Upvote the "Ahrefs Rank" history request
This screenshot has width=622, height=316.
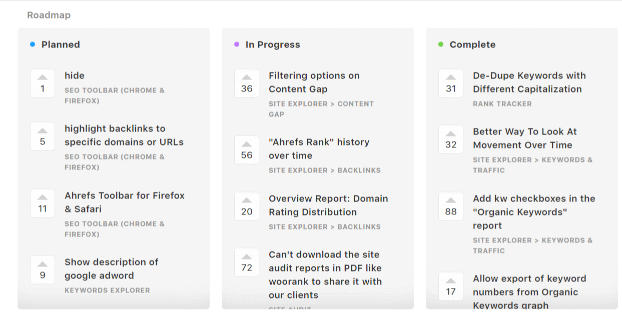click(x=247, y=149)
